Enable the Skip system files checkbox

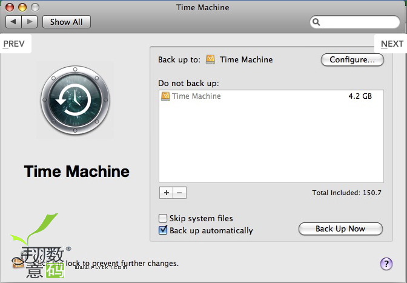[163, 218]
